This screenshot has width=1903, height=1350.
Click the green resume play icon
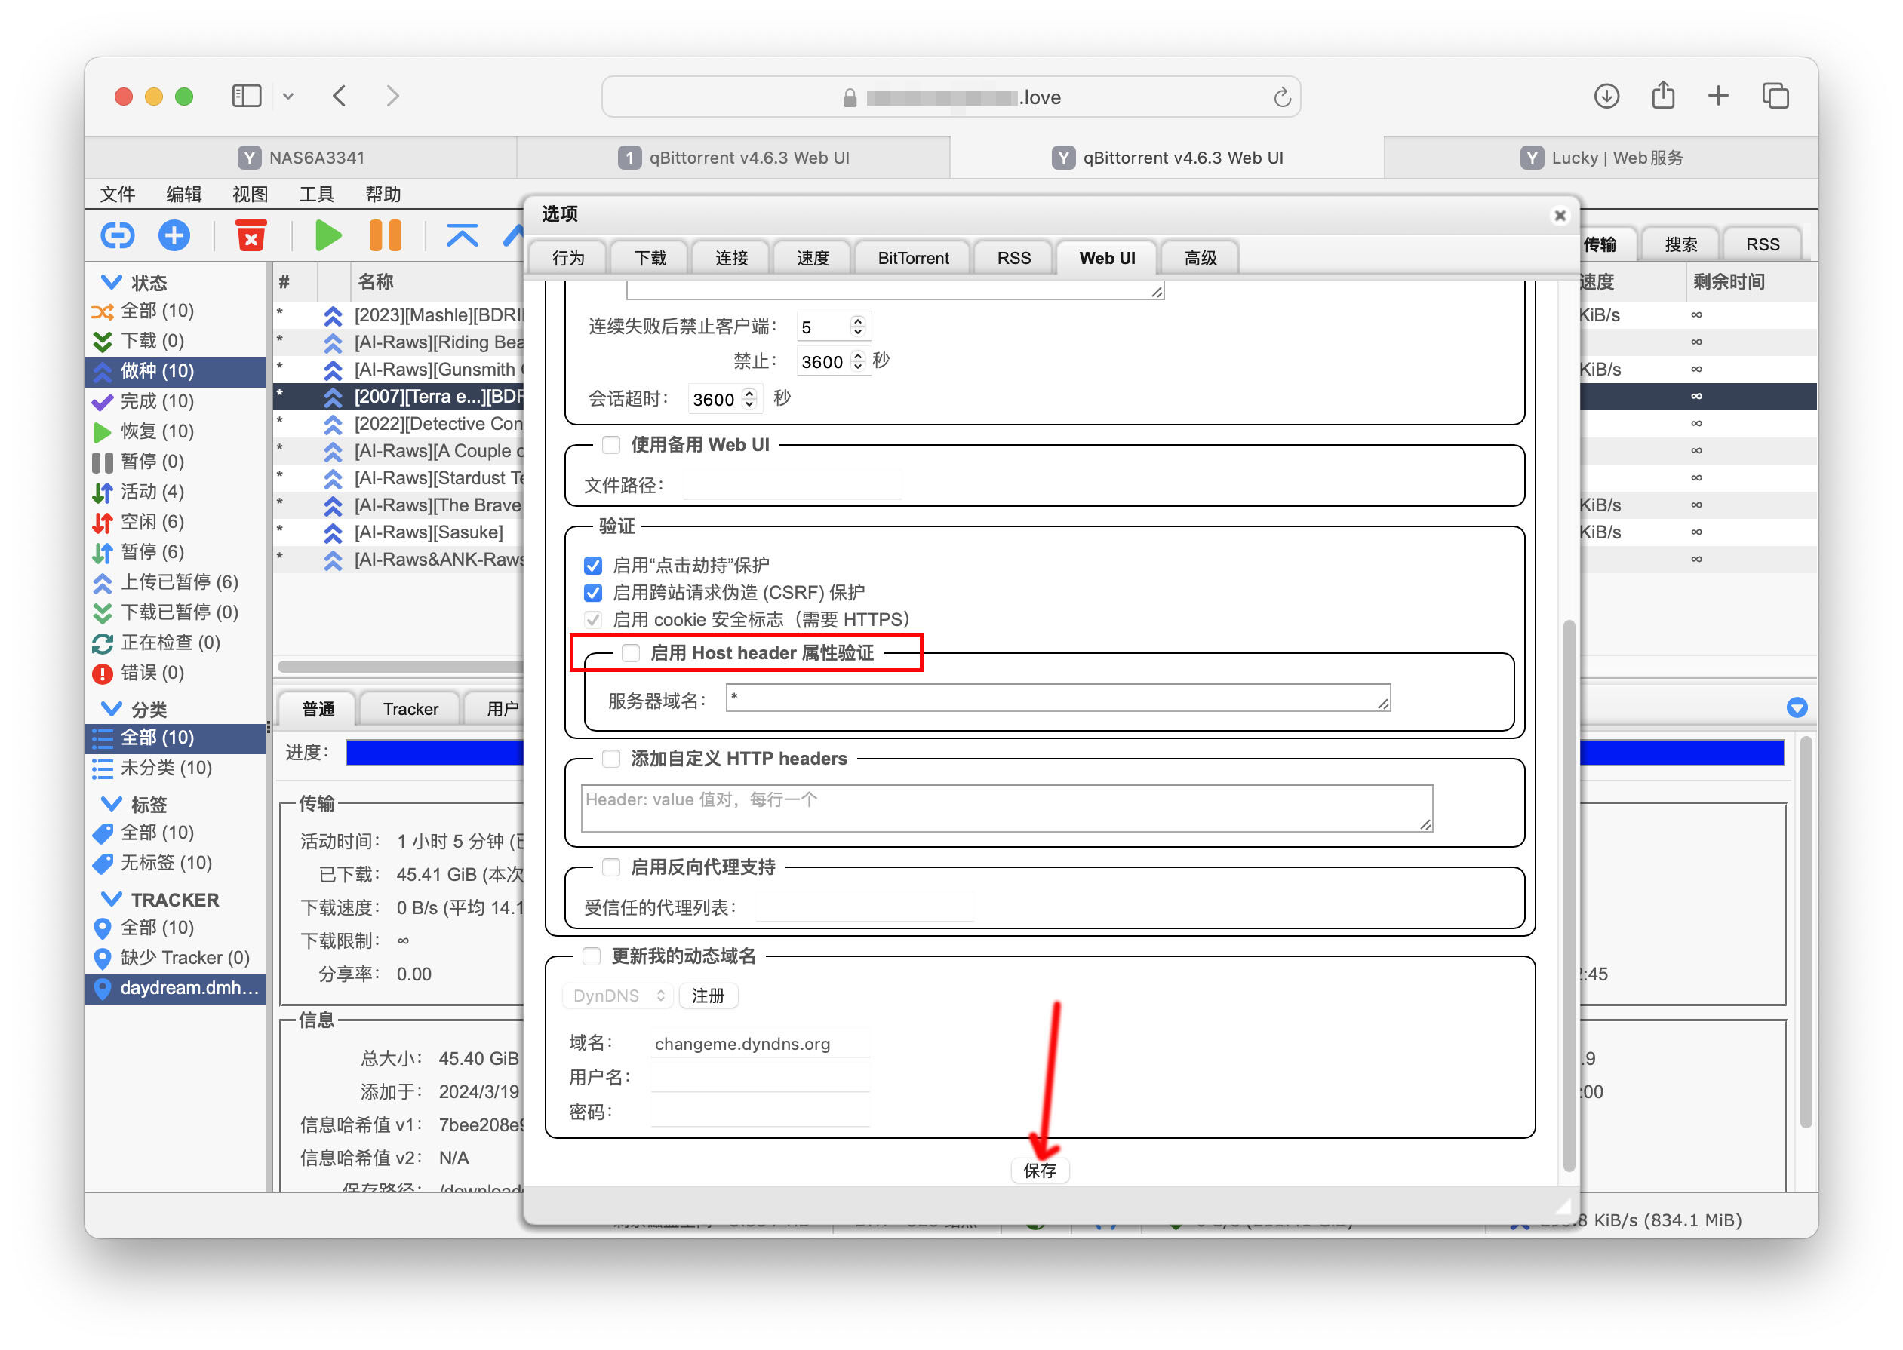click(328, 236)
